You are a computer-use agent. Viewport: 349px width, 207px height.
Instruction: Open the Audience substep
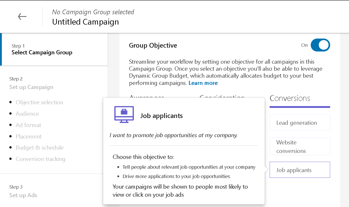coord(27,114)
